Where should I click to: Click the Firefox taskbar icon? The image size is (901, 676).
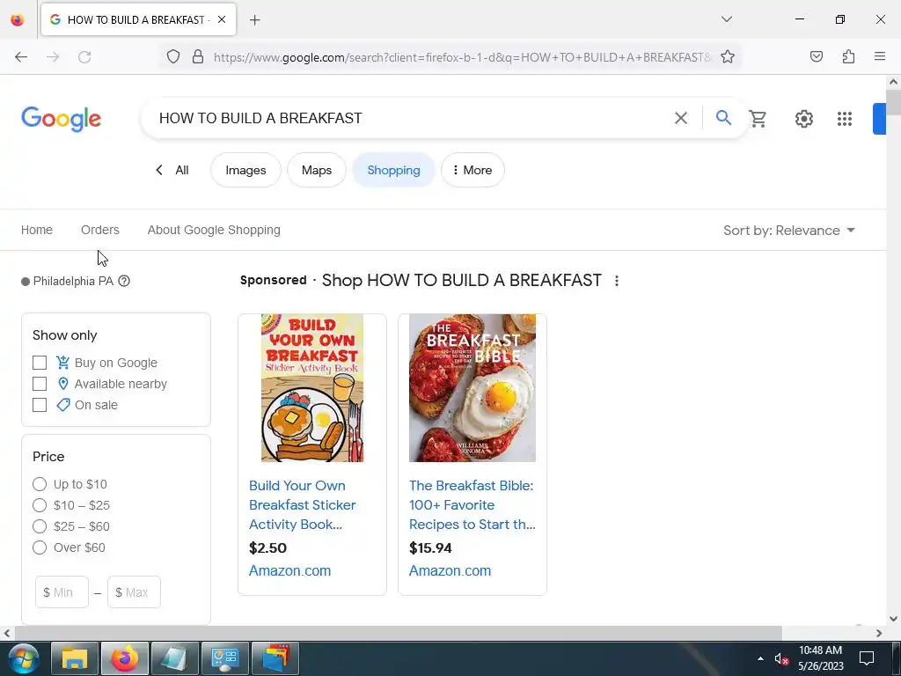(x=125, y=658)
